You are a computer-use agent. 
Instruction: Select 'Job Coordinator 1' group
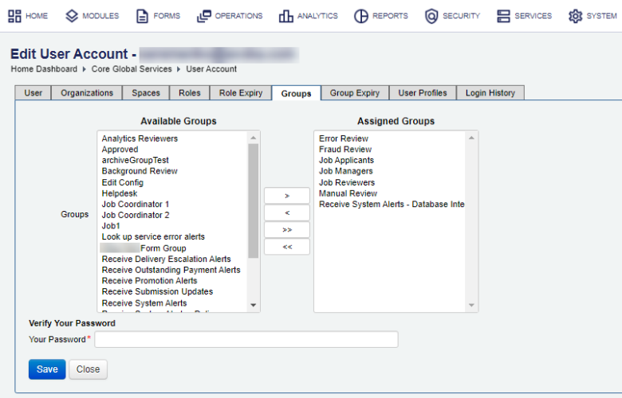point(136,205)
